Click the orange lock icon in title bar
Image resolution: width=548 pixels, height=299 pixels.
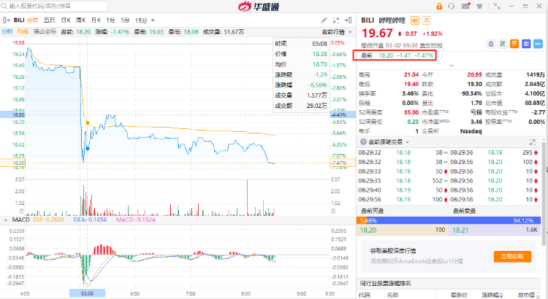coord(439,7)
